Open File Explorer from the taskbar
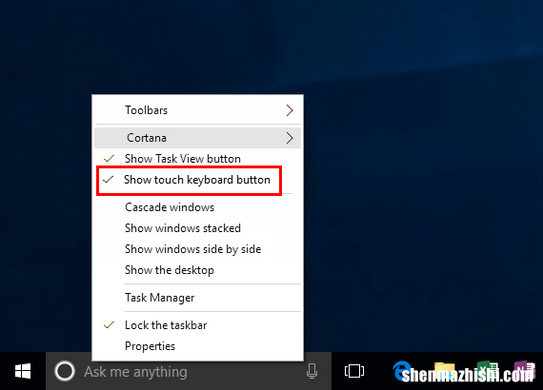543x390 pixels. [445, 371]
